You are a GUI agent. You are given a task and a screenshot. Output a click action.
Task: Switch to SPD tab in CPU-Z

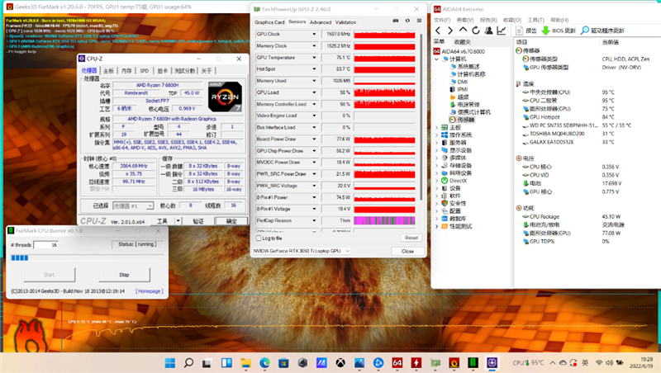[x=144, y=71]
